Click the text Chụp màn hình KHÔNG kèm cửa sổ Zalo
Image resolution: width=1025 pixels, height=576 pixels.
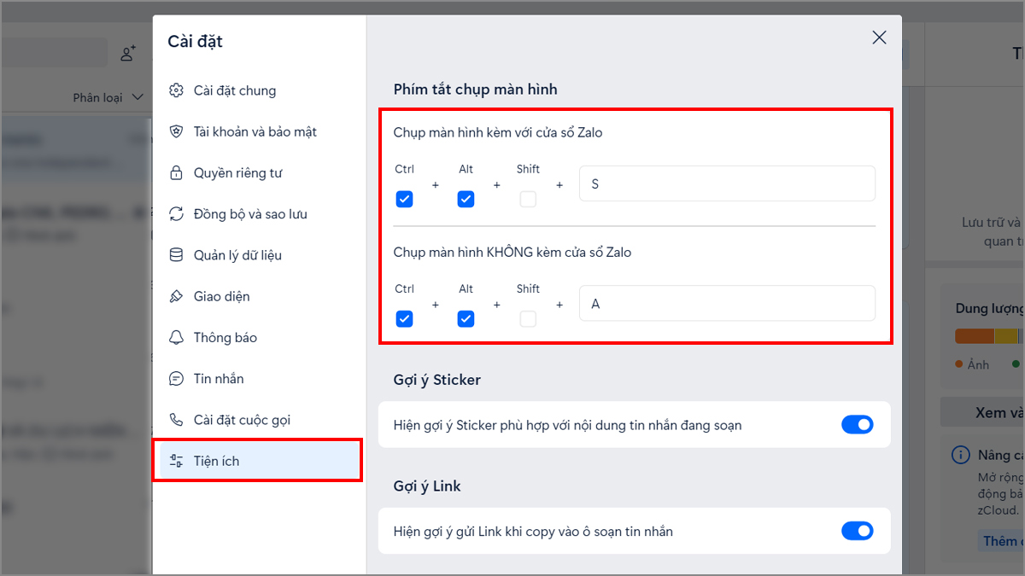pyautogui.click(x=512, y=252)
